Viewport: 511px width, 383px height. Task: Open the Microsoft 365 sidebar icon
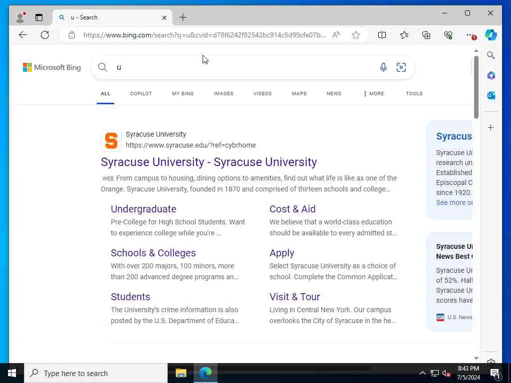tap(491, 76)
